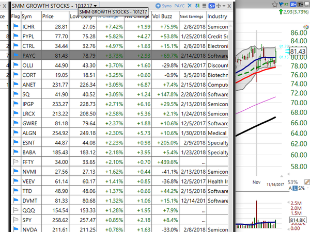Sort by the Vol Buzz column header
This screenshot has width=310, height=232.
(165, 16)
